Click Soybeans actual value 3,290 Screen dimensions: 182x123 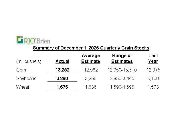click(62, 78)
